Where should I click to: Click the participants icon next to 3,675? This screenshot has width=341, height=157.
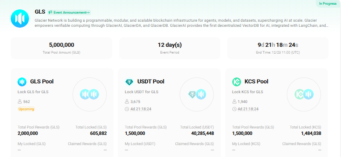coord(127,102)
